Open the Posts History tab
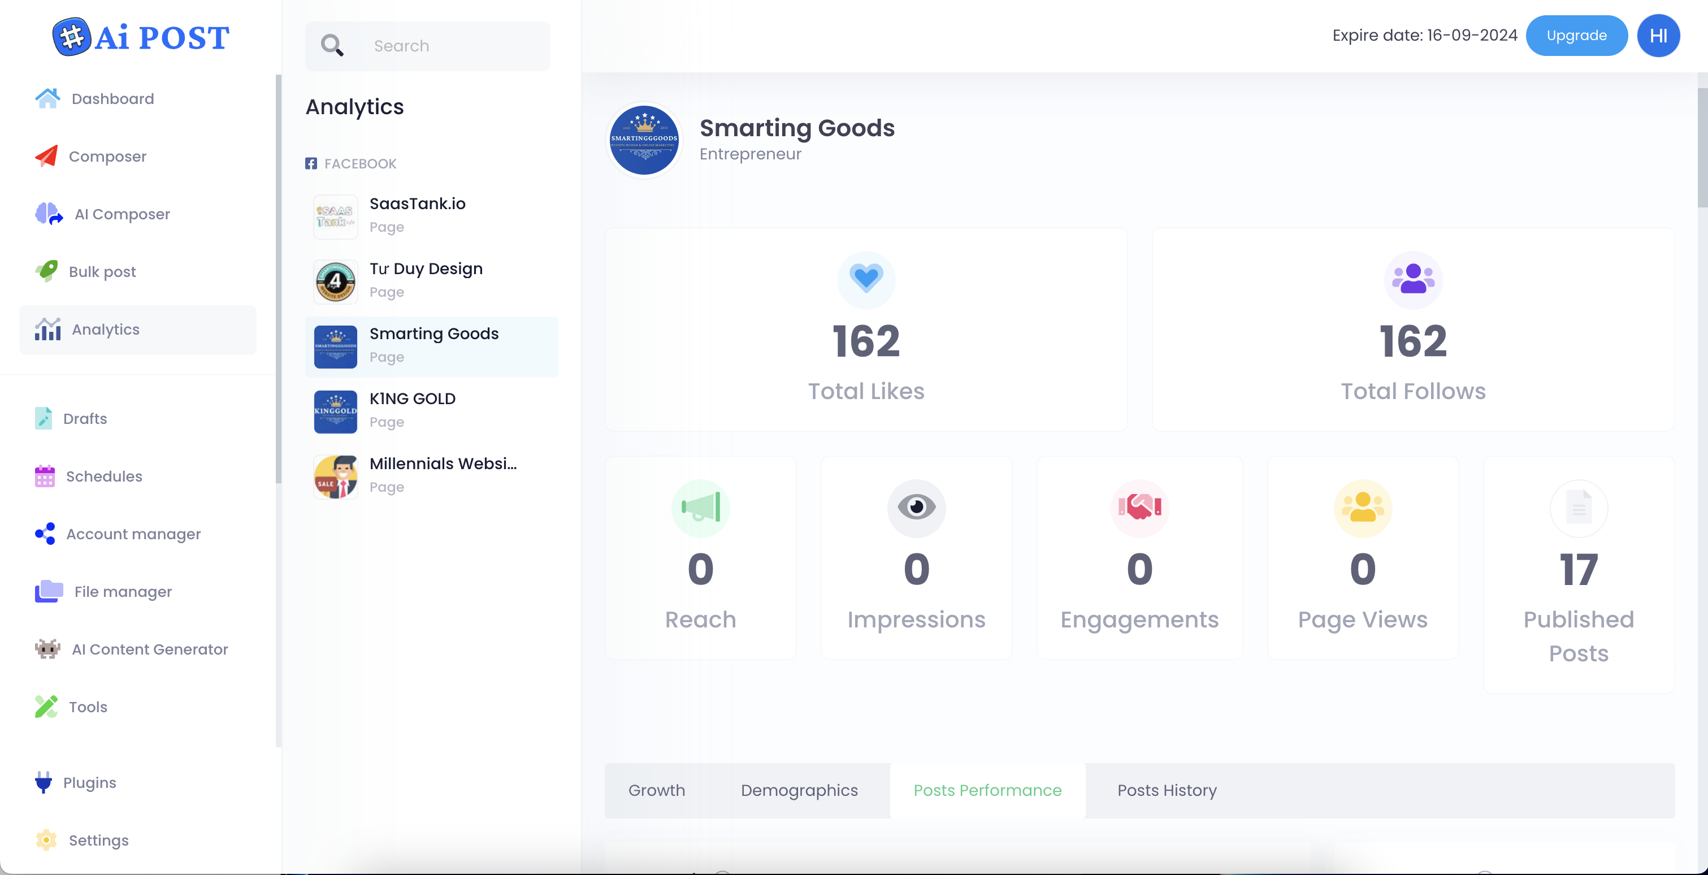This screenshot has width=1708, height=875. (x=1167, y=790)
